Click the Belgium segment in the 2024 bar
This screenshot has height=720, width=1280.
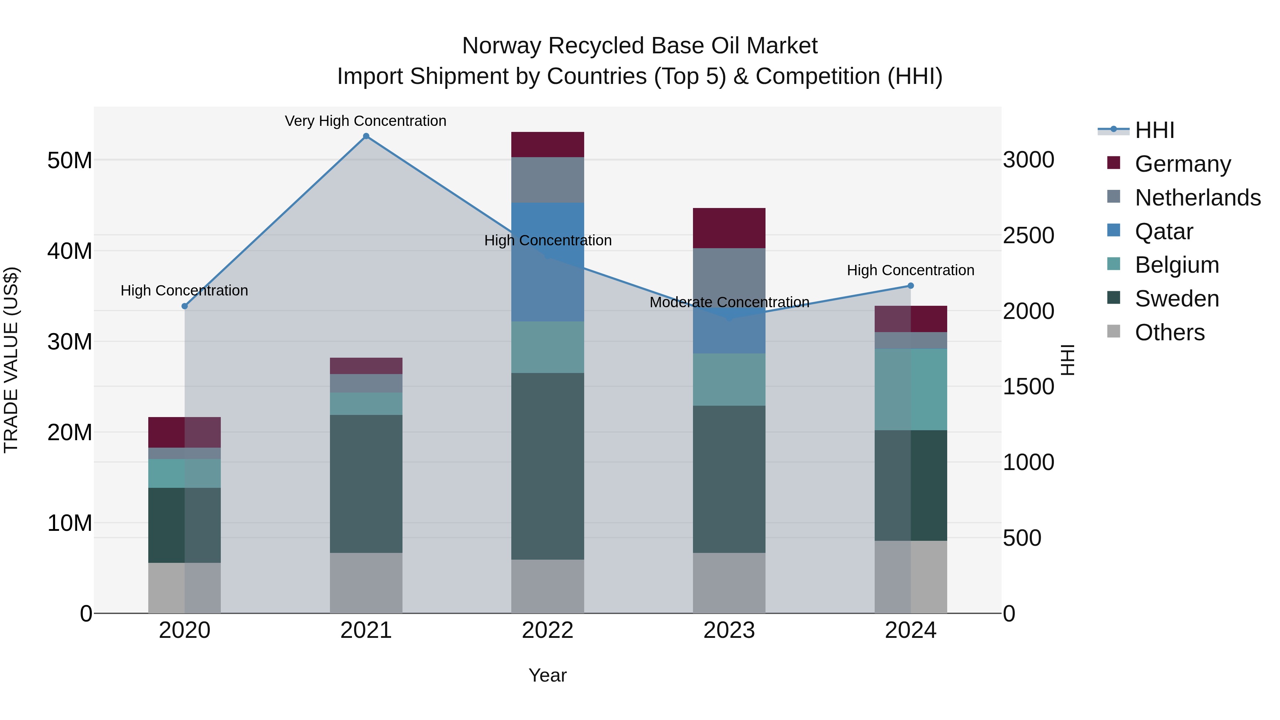911,390
